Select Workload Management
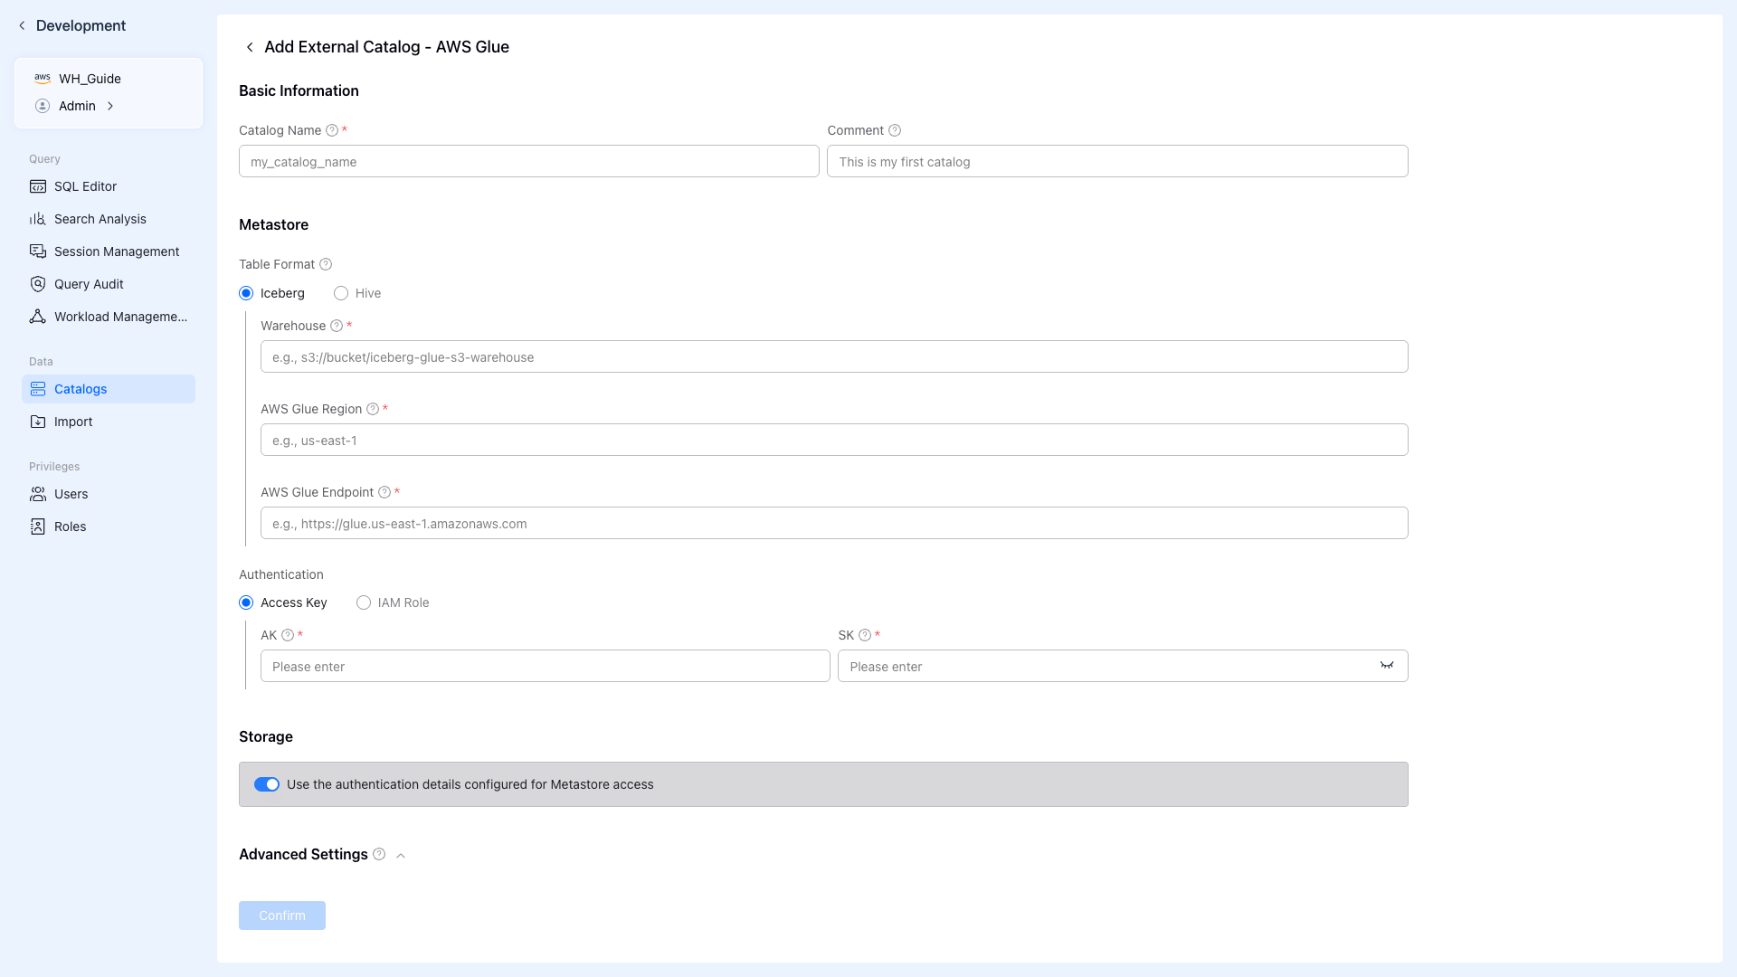 pyautogui.click(x=119, y=317)
